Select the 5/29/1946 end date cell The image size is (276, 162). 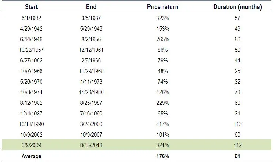pyautogui.click(x=91, y=29)
